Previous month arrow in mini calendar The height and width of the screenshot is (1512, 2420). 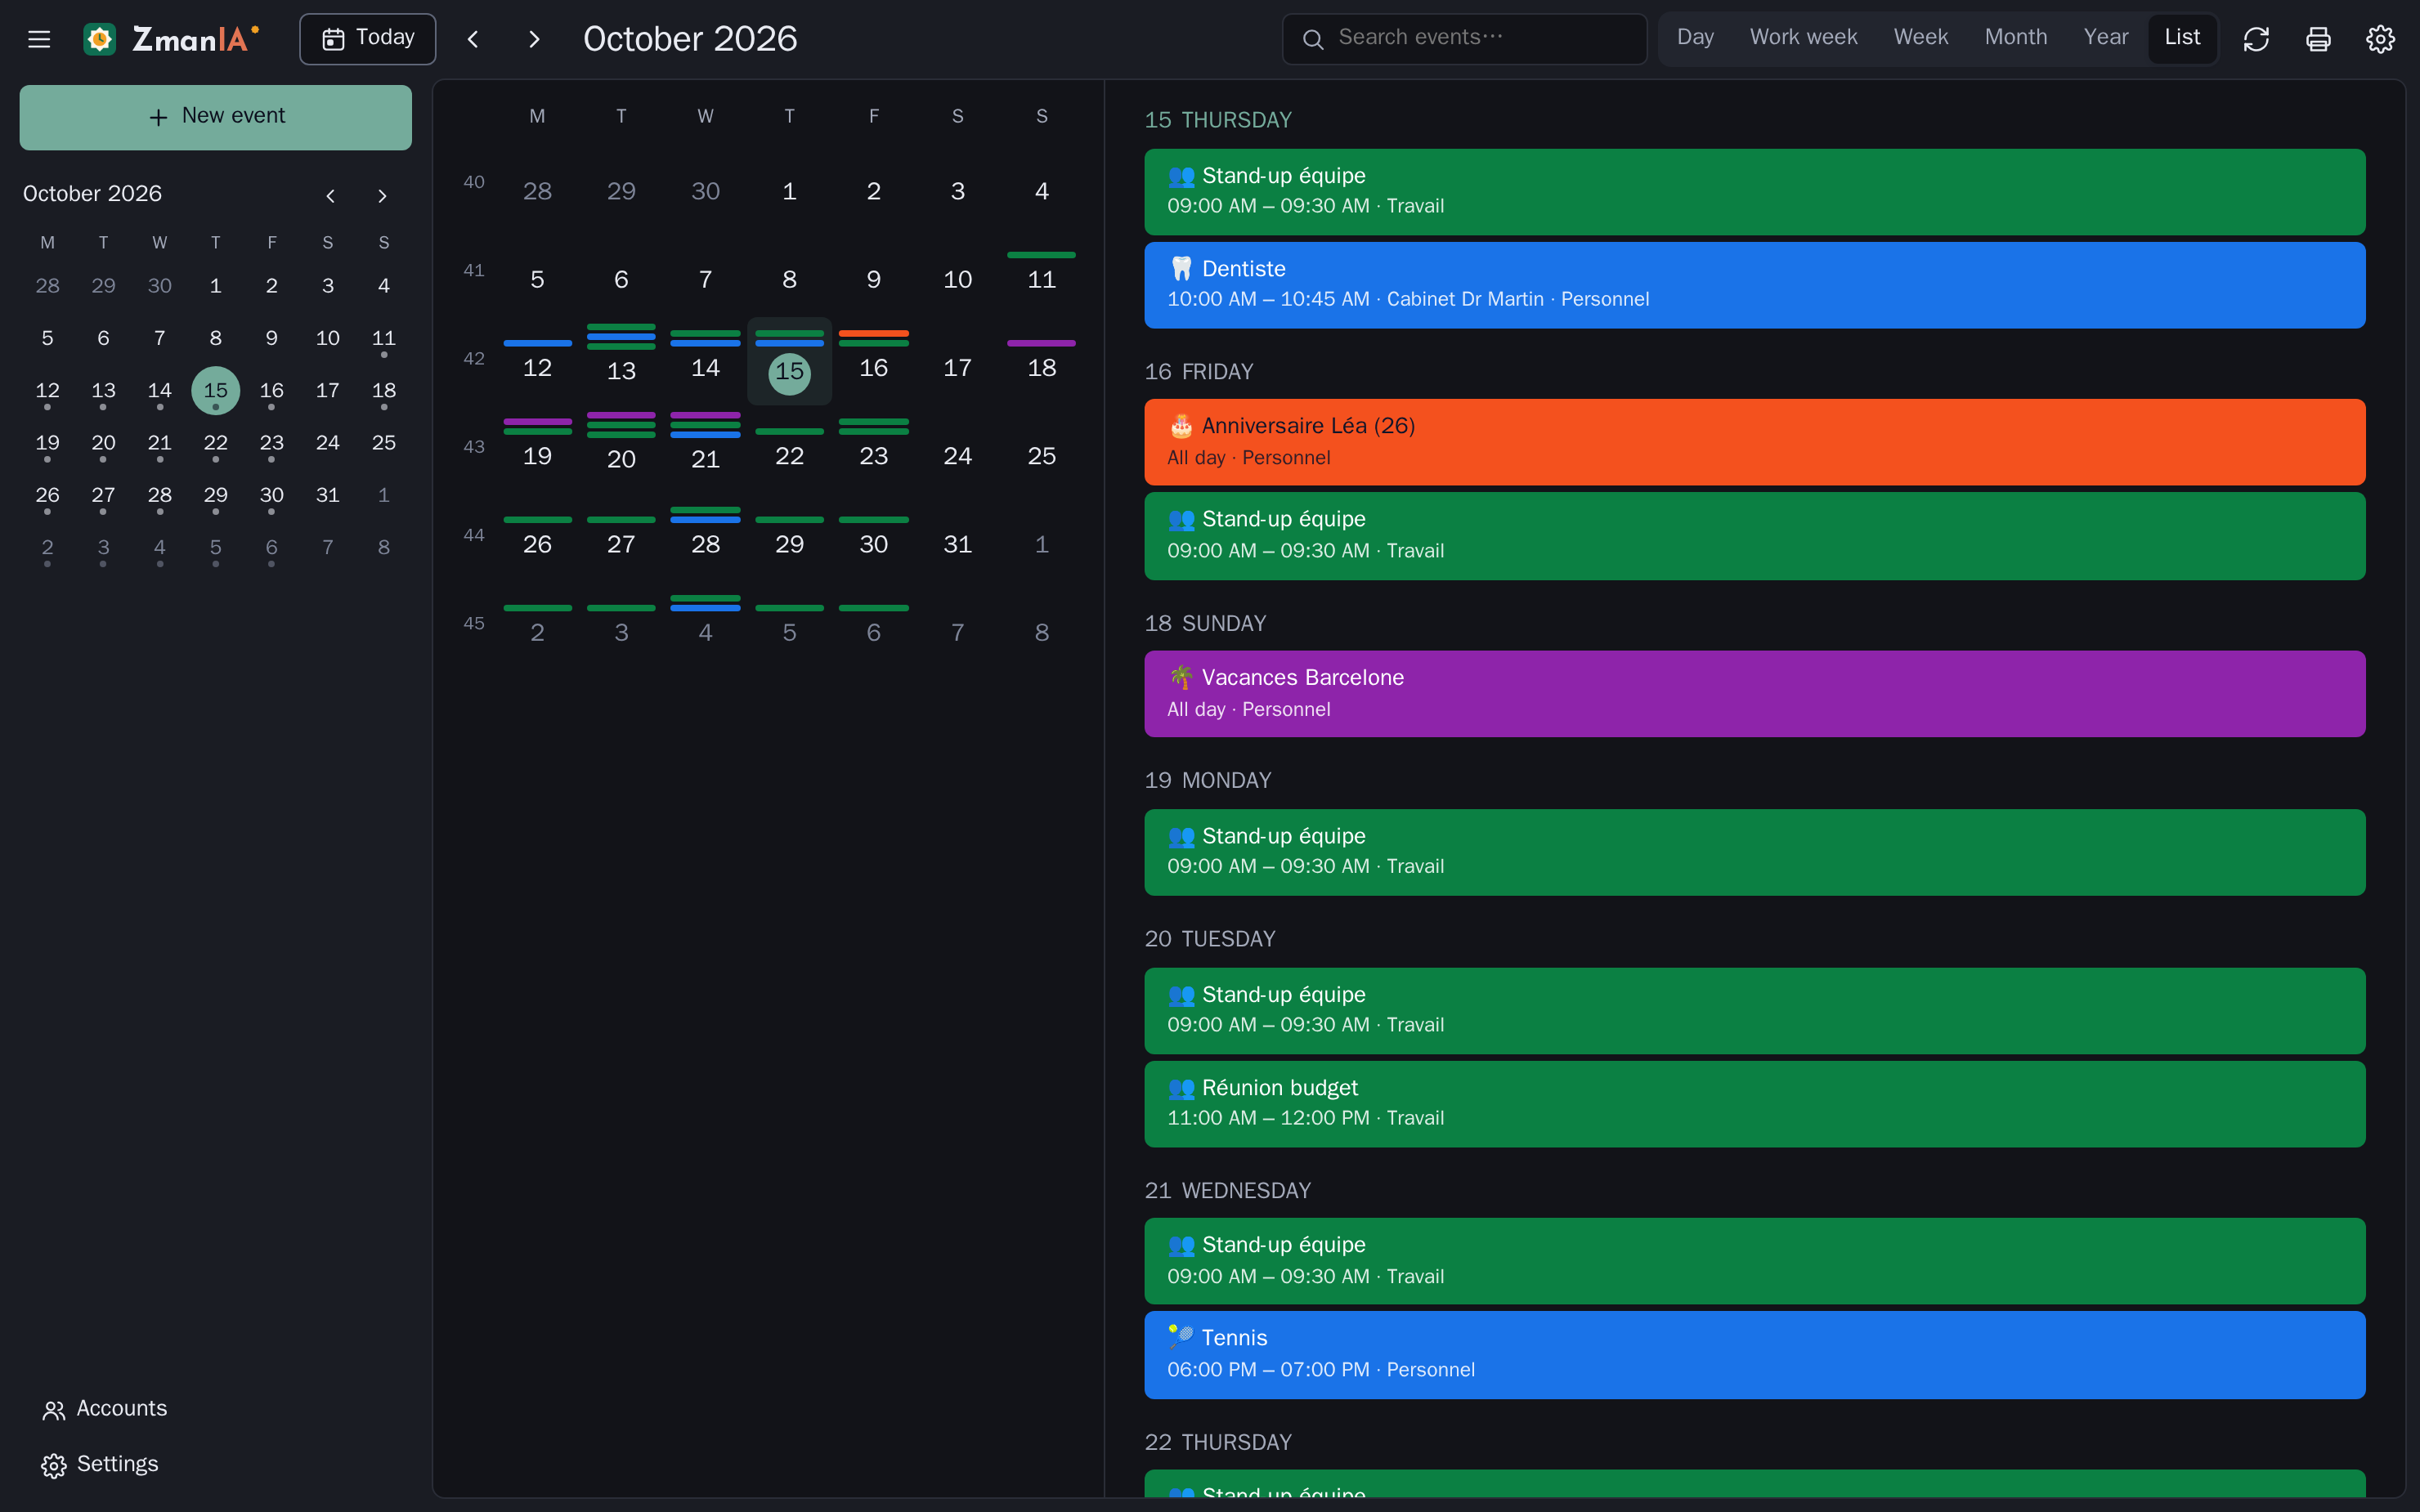tap(330, 196)
